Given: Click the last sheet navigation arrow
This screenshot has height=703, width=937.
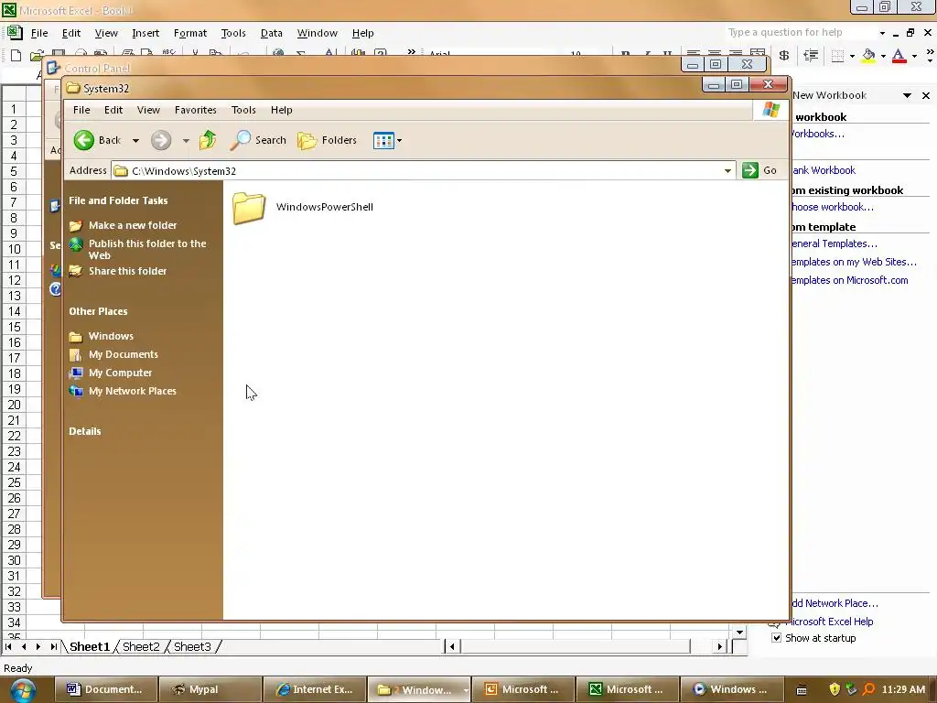Looking at the screenshot, I should [54, 647].
